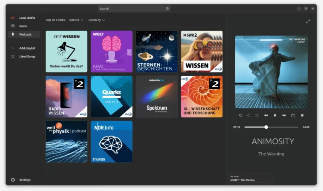Share the current track

click(248, 115)
